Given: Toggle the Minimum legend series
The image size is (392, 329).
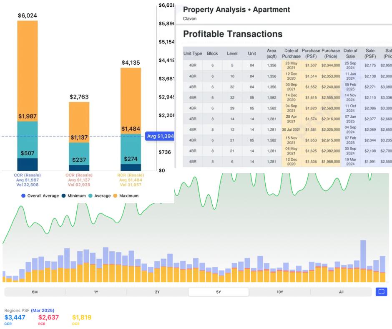Looking at the screenshot, I should point(73,195).
